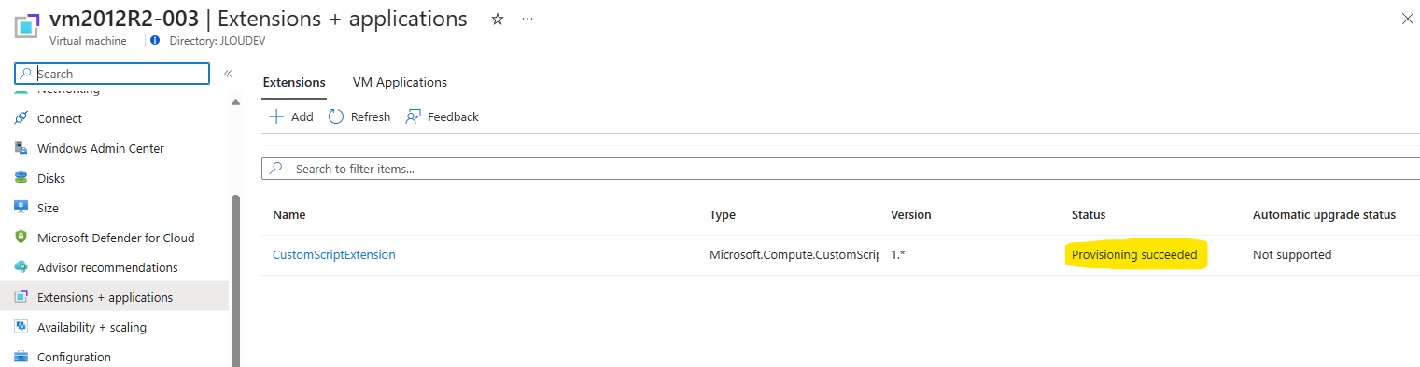Open Windows Admin Center icon
The image size is (1420, 367).
(21, 148)
